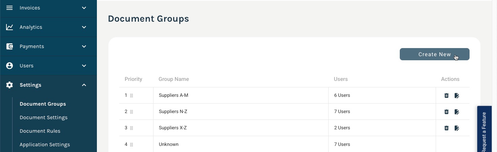Screen dimensions: 497x152
Task: Go to Application Settings
Action: point(45,145)
